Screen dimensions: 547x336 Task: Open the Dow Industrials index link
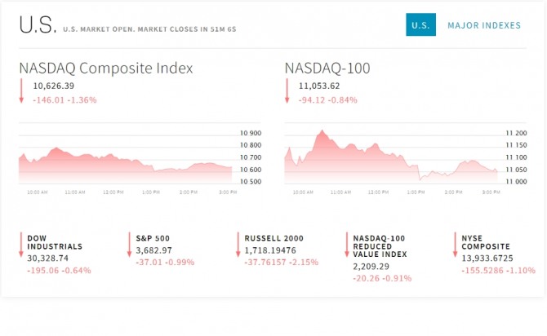click(x=55, y=241)
